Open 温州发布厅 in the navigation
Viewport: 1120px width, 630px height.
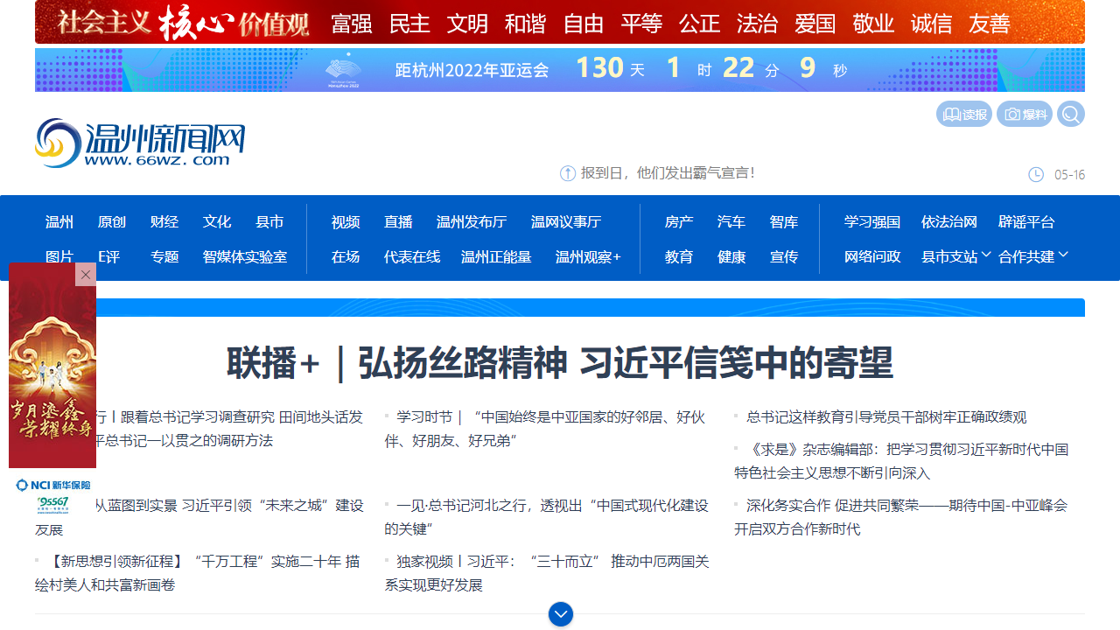pos(472,222)
